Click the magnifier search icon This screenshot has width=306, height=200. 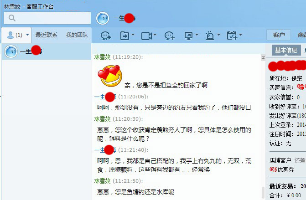[x=12, y=18]
